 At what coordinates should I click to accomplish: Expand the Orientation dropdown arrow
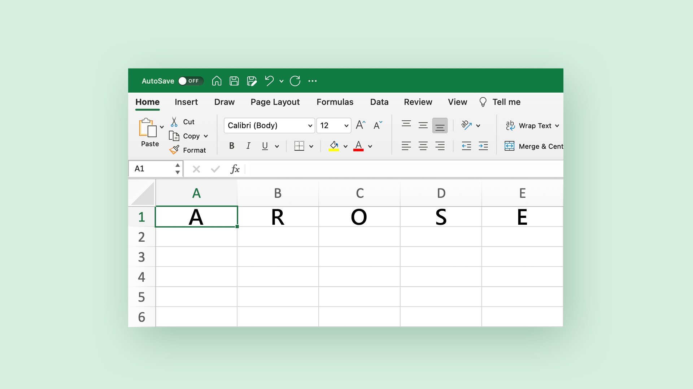[478, 126]
